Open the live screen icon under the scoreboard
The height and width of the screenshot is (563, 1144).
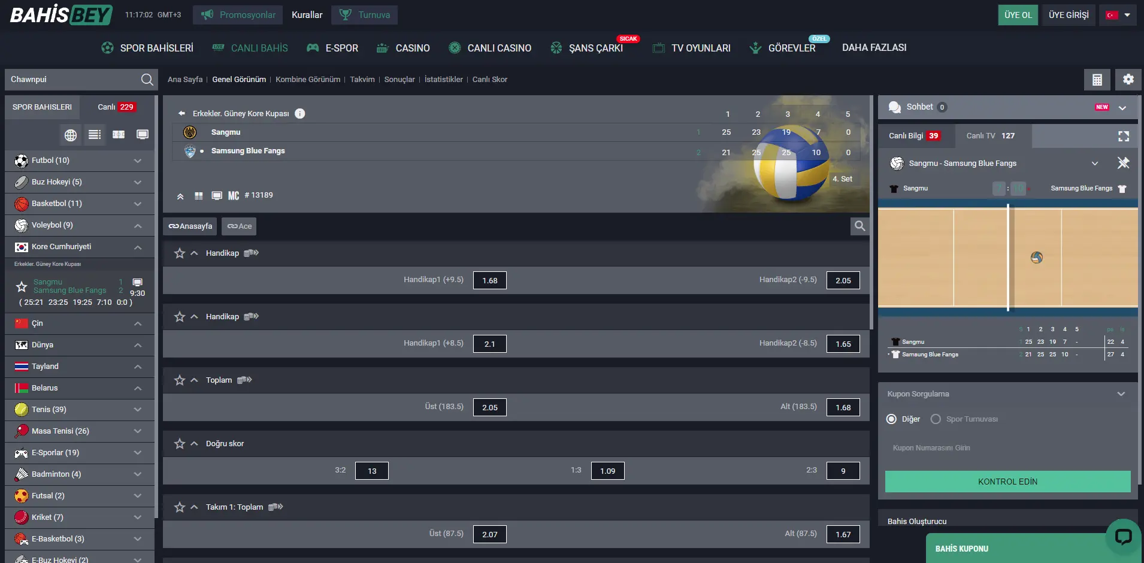(217, 196)
